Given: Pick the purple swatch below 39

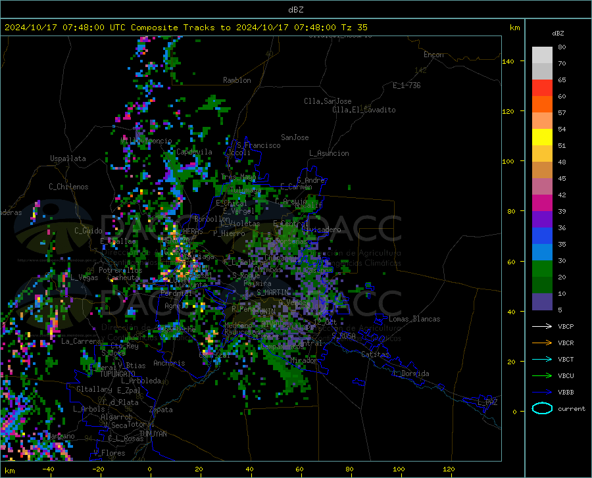Looking at the screenshot, I should pyautogui.click(x=542, y=220).
